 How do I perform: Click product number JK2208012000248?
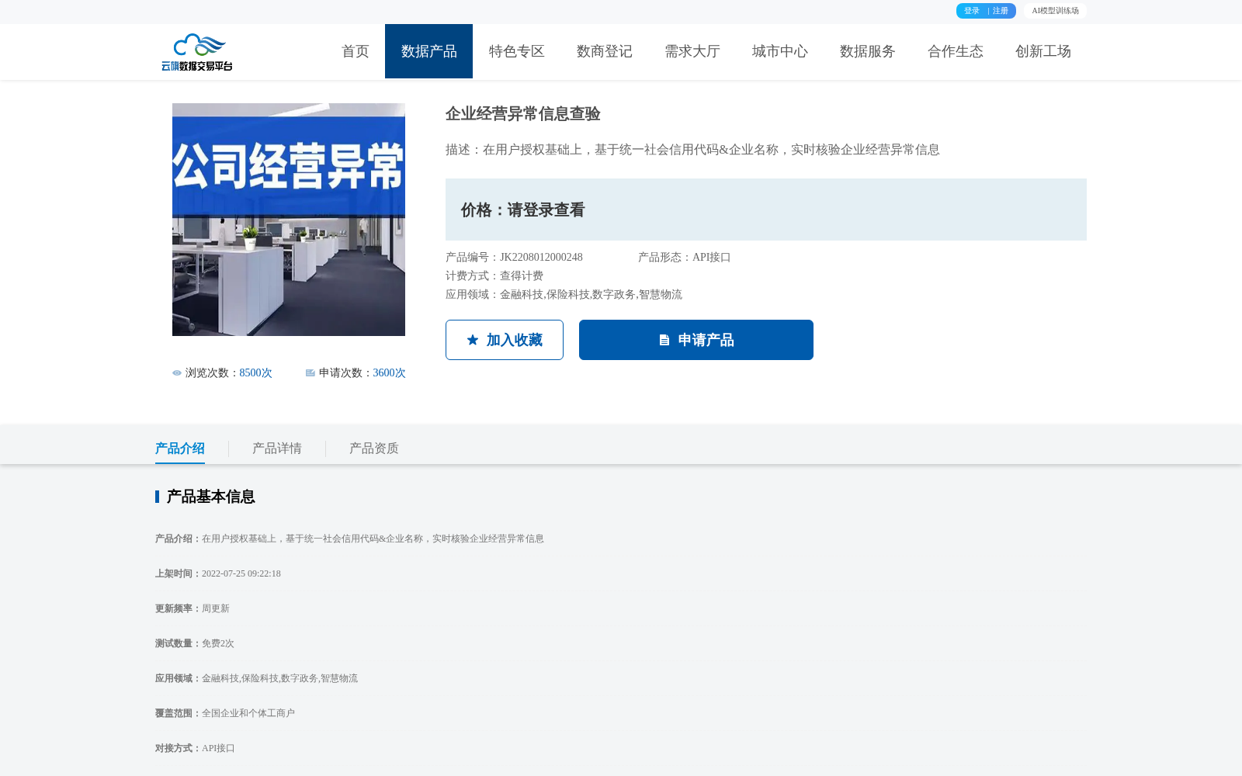541,258
